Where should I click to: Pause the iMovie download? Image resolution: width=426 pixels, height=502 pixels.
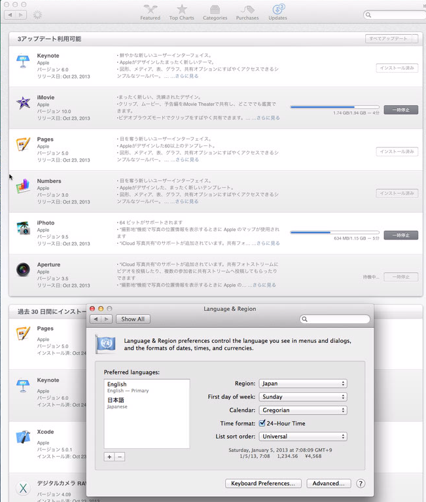(x=400, y=110)
